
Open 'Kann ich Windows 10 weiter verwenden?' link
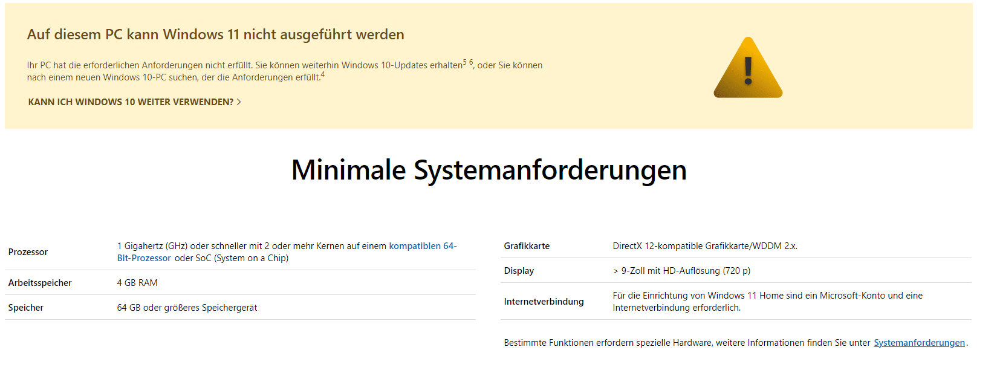[x=135, y=102]
